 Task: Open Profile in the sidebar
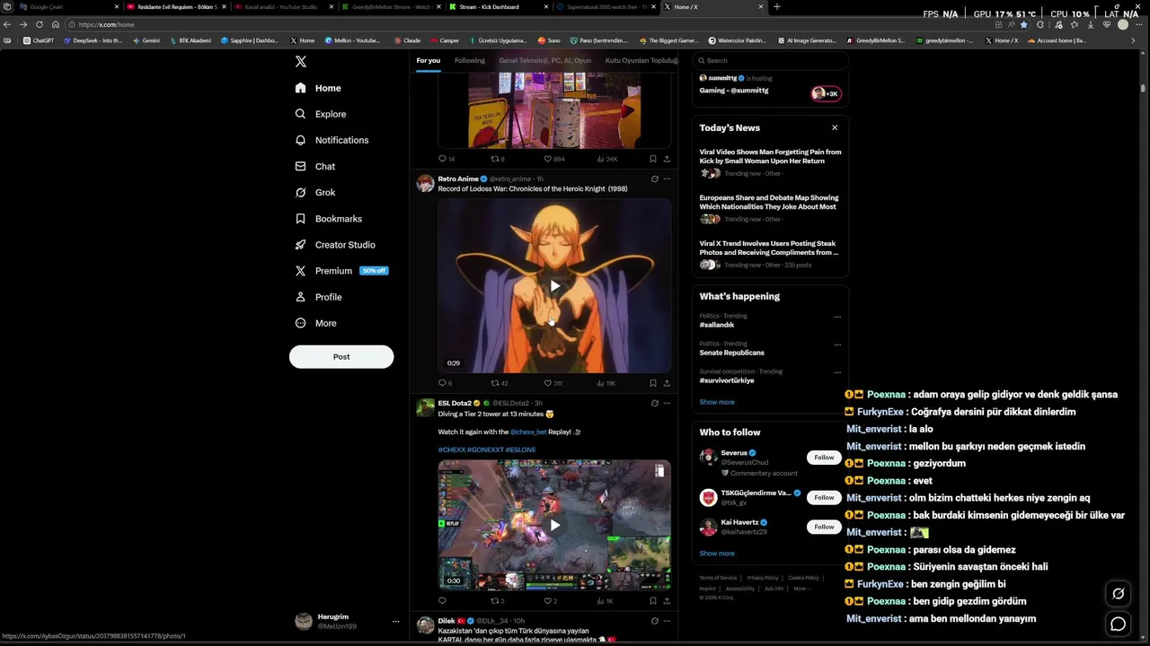(x=319, y=296)
